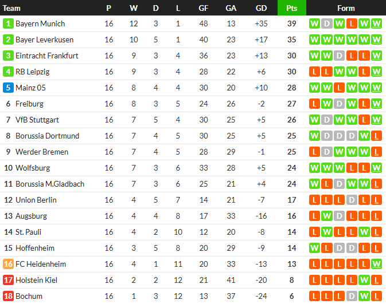The height and width of the screenshot is (304, 386).
Task: Click RB Leipzig's position 4 badge
Action: (8, 72)
